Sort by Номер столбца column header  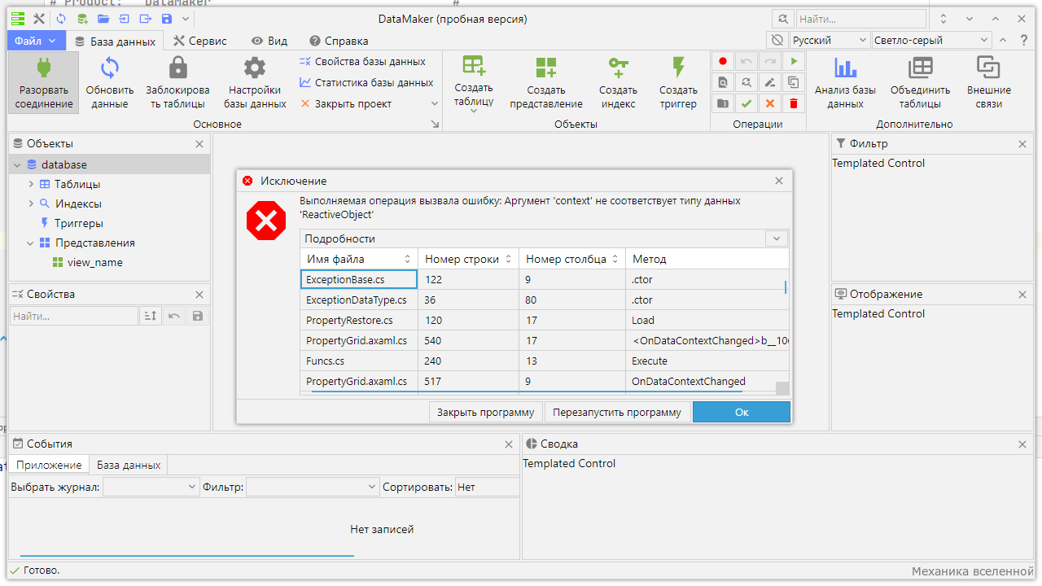(571, 259)
